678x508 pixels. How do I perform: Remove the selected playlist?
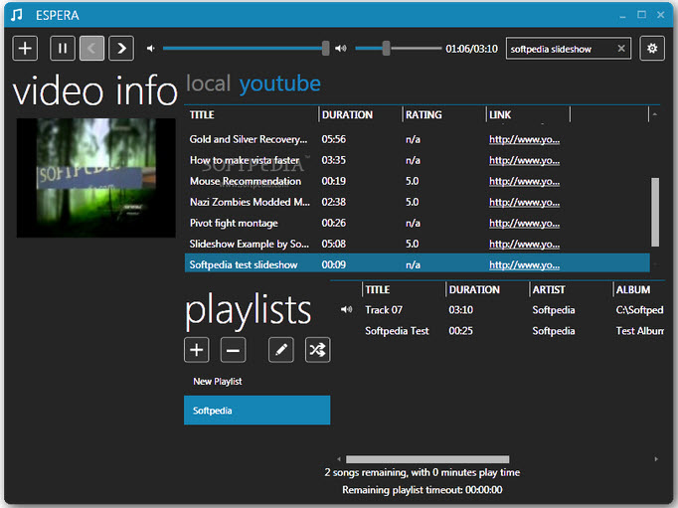(233, 349)
